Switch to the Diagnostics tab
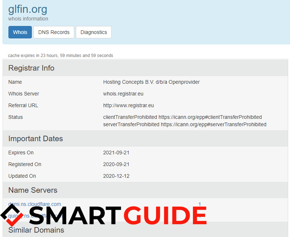290x237 pixels. (94, 32)
